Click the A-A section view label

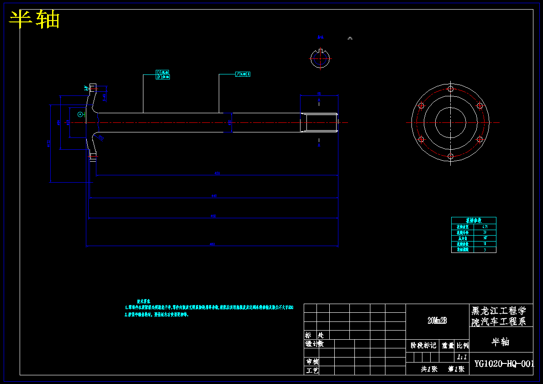(x=320, y=37)
